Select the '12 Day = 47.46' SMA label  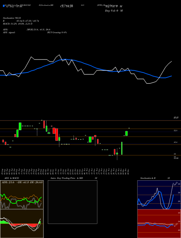(x=14, y=6)
